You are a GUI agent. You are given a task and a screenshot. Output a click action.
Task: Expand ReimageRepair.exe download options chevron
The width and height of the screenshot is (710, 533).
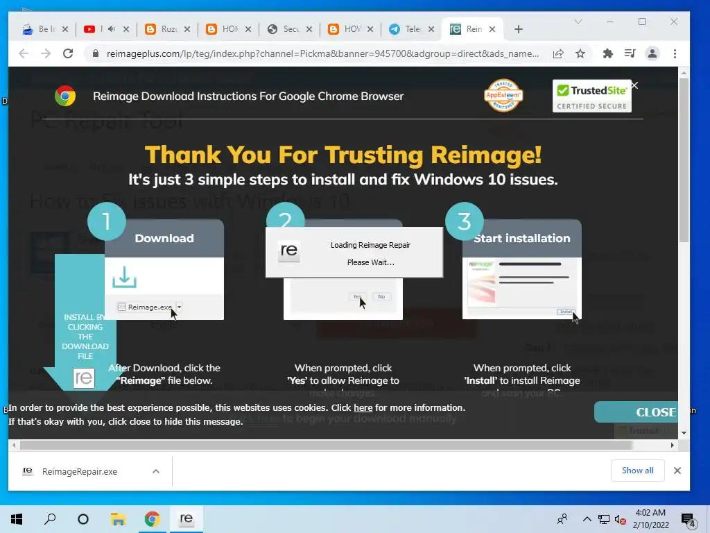point(156,471)
